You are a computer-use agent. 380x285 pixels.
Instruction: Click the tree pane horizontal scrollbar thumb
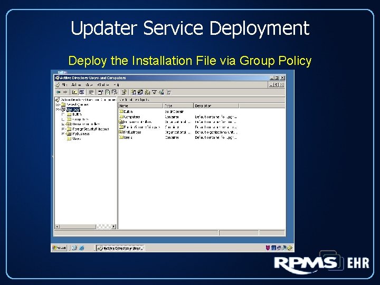click(x=78, y=226)
